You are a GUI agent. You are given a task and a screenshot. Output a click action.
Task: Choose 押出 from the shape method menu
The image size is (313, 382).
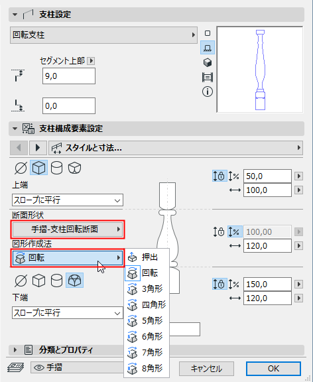[x=147, y=257]
